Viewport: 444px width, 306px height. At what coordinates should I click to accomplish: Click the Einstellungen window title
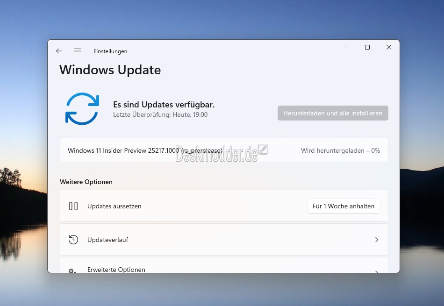click(x=110, y=51)
